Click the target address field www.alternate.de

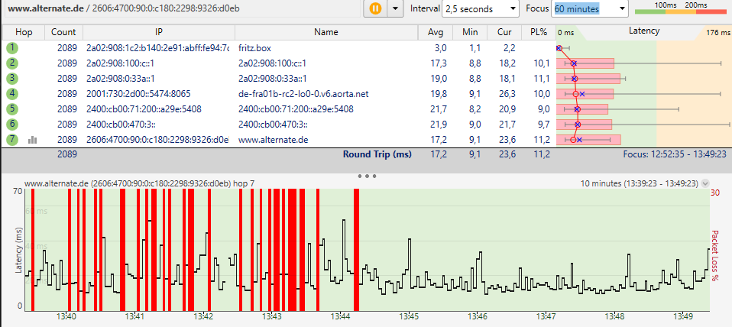coord(182,8)
